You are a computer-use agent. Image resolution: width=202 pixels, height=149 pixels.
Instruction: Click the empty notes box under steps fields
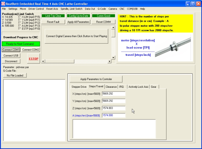pos(114,129)
